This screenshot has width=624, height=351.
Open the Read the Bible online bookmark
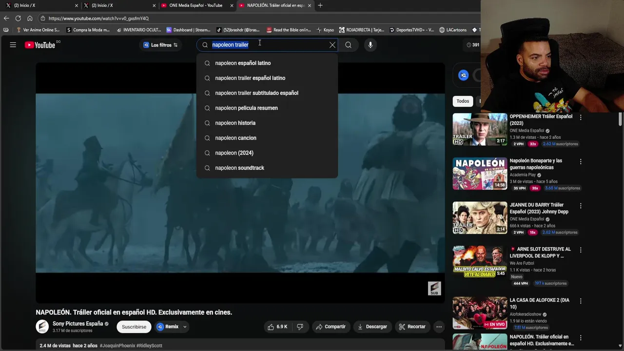coord(288,30)
